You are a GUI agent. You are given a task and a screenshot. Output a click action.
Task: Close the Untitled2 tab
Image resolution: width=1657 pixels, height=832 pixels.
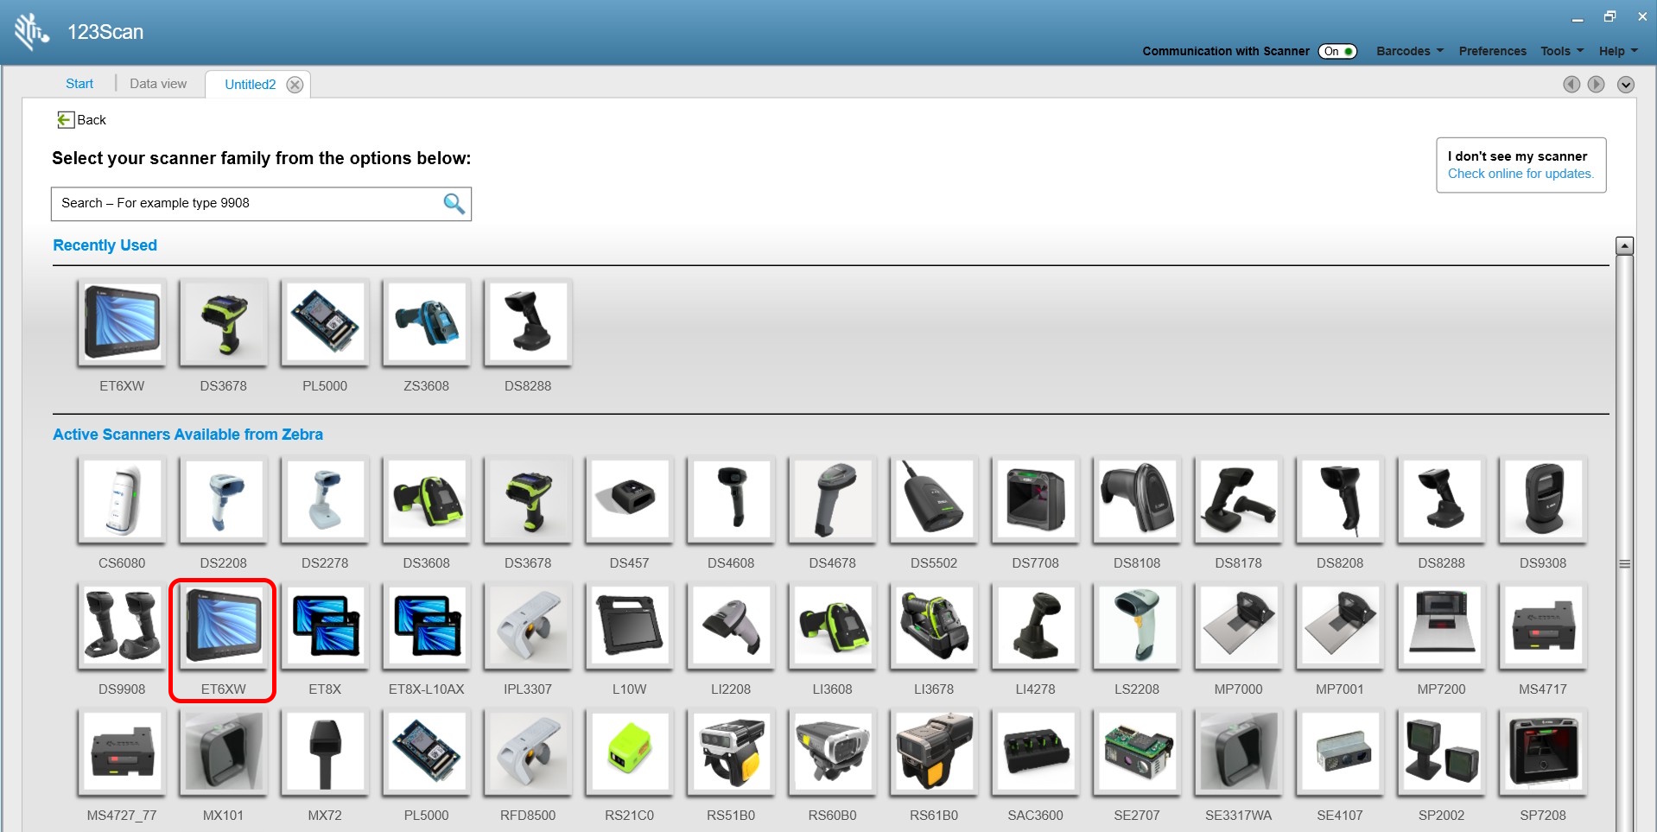[x=295, y=85]
